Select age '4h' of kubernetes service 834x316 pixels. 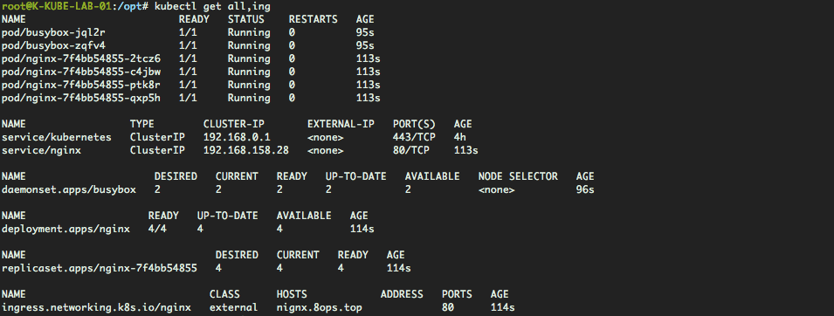click(x=460, y=137)
